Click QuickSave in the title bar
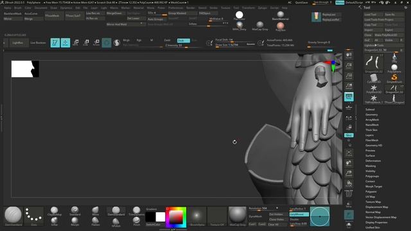This screenshot has width=411, height=231. (x=301, y=3)
